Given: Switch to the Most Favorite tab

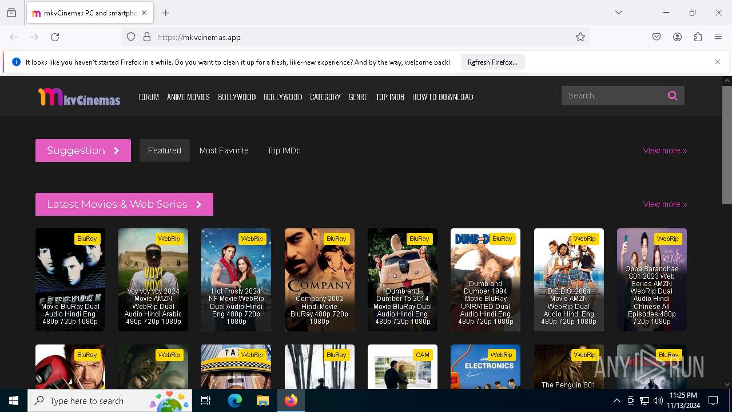Looking at the screenshot, I should tap(224, 150).
